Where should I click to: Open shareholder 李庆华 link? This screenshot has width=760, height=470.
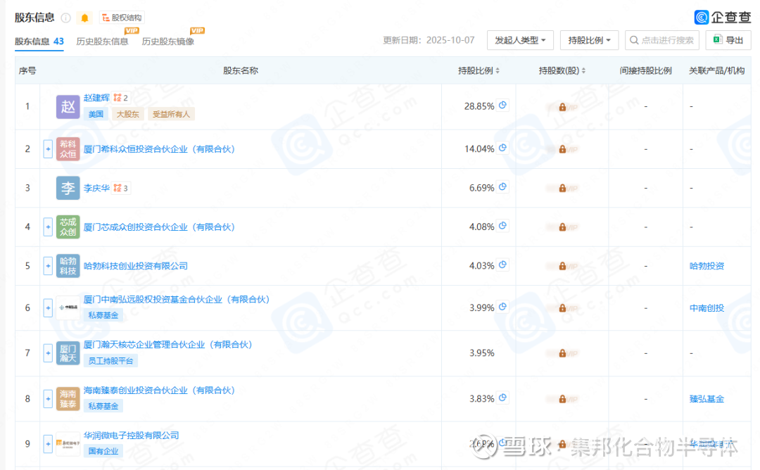(x=96, y=188)
